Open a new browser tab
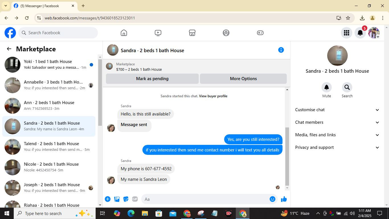The width and height of the screenshot is (389, 219). click(83, 6)
